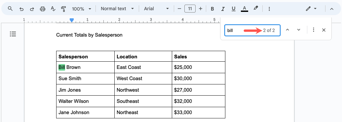342x122 pixels.
Task: Toggle italic formatting
Action: tap(223, 9)
